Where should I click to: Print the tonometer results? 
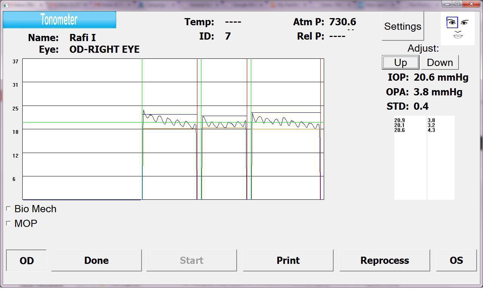coord(288,260)
